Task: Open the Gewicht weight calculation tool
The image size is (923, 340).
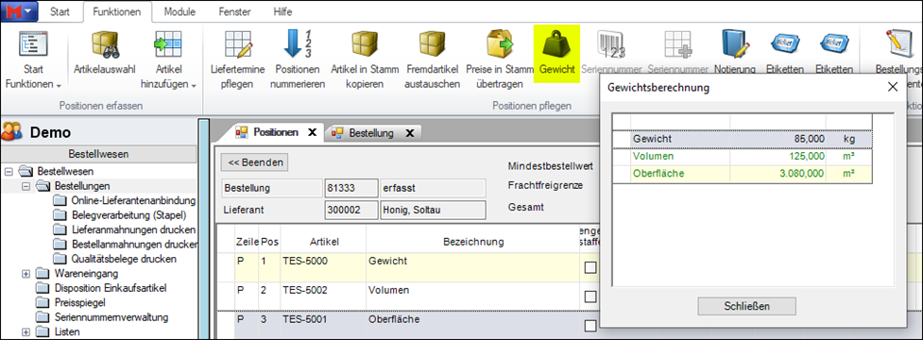Action: 556,53
